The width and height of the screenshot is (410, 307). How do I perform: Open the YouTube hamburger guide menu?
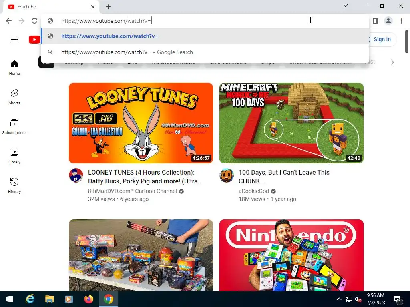[x=14, y=40]
